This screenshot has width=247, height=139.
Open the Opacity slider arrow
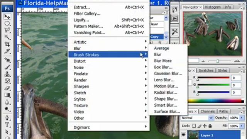coord(242,118)
